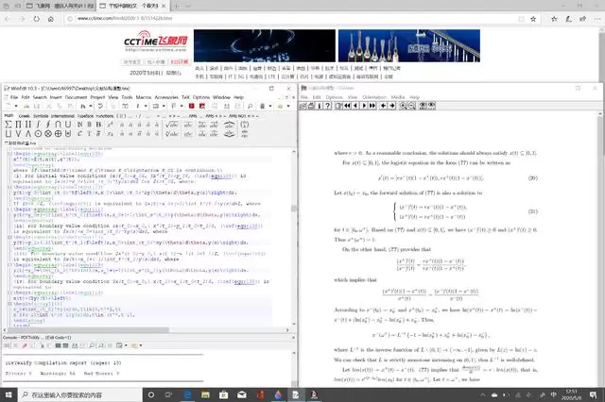
Task: Click the red PDF compile icon in WinEdt
Action: pos(192,106)
